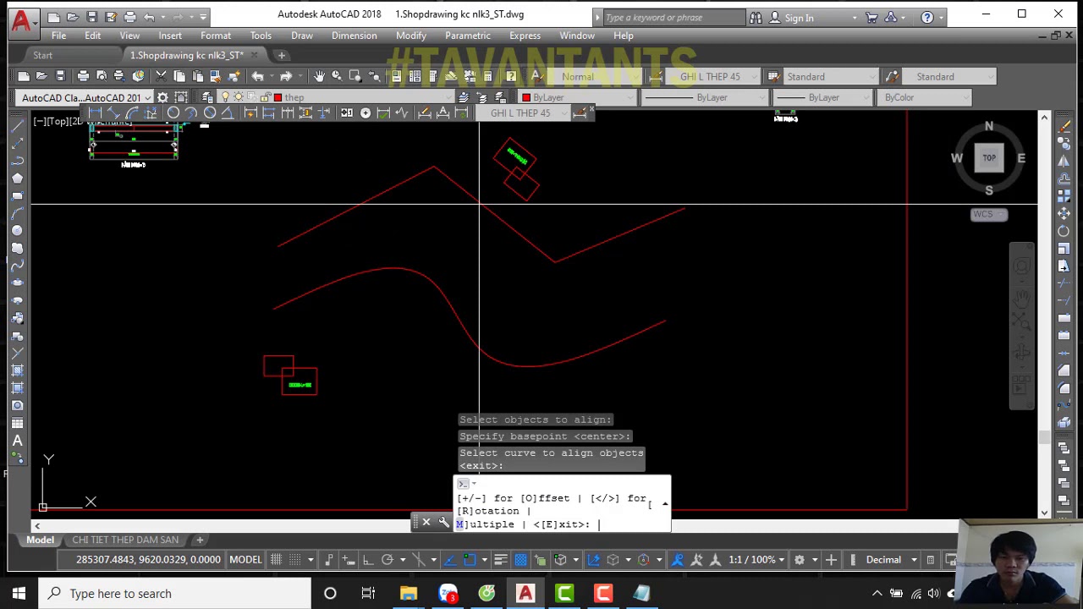Click the Cut scissors icon
Image resolution: width=1083 pixels, height=609 pixels.
pyautogui.click(x=162, y=77)
